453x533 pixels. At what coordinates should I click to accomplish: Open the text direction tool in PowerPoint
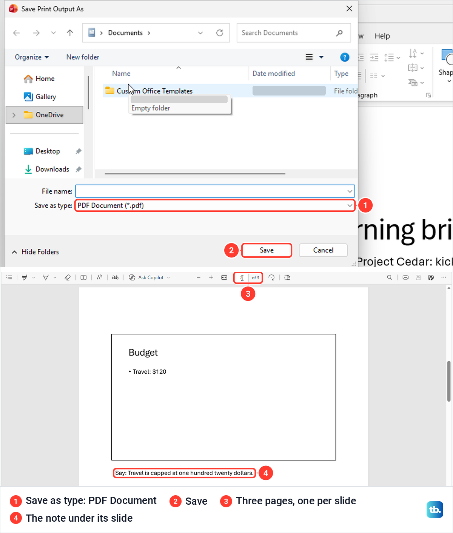click(416, 53)
